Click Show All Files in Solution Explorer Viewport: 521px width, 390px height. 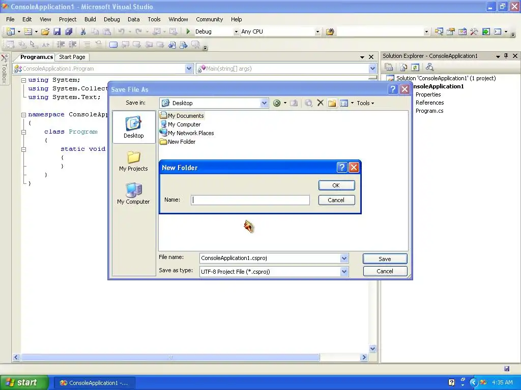coord(403,68)
